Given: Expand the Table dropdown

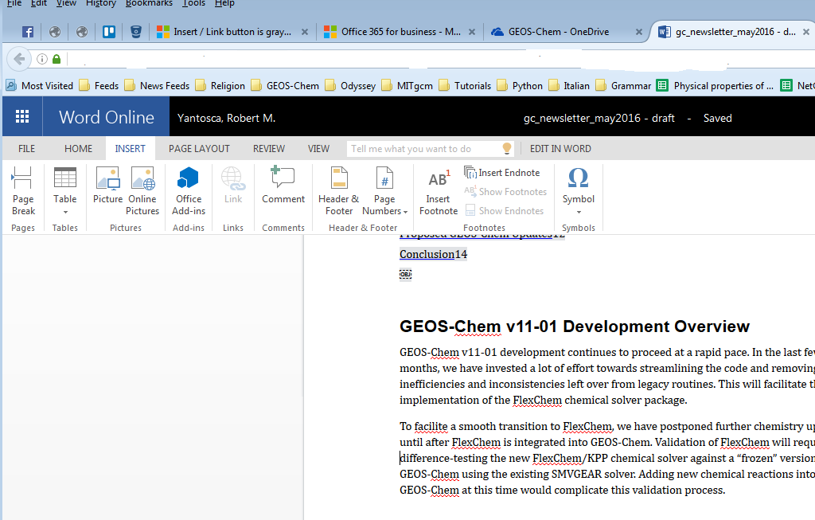Looking at the screenshot, I should [x=65, y=212].
